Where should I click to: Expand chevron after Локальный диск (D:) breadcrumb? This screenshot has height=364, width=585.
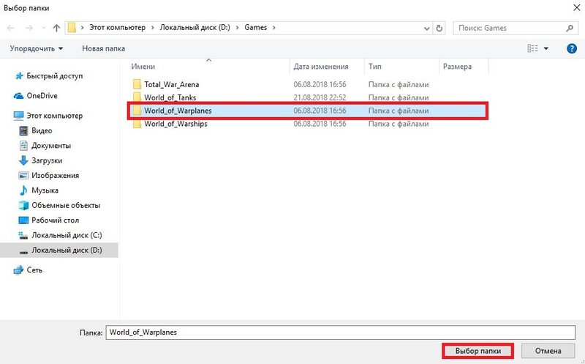(x=237, y=28)
